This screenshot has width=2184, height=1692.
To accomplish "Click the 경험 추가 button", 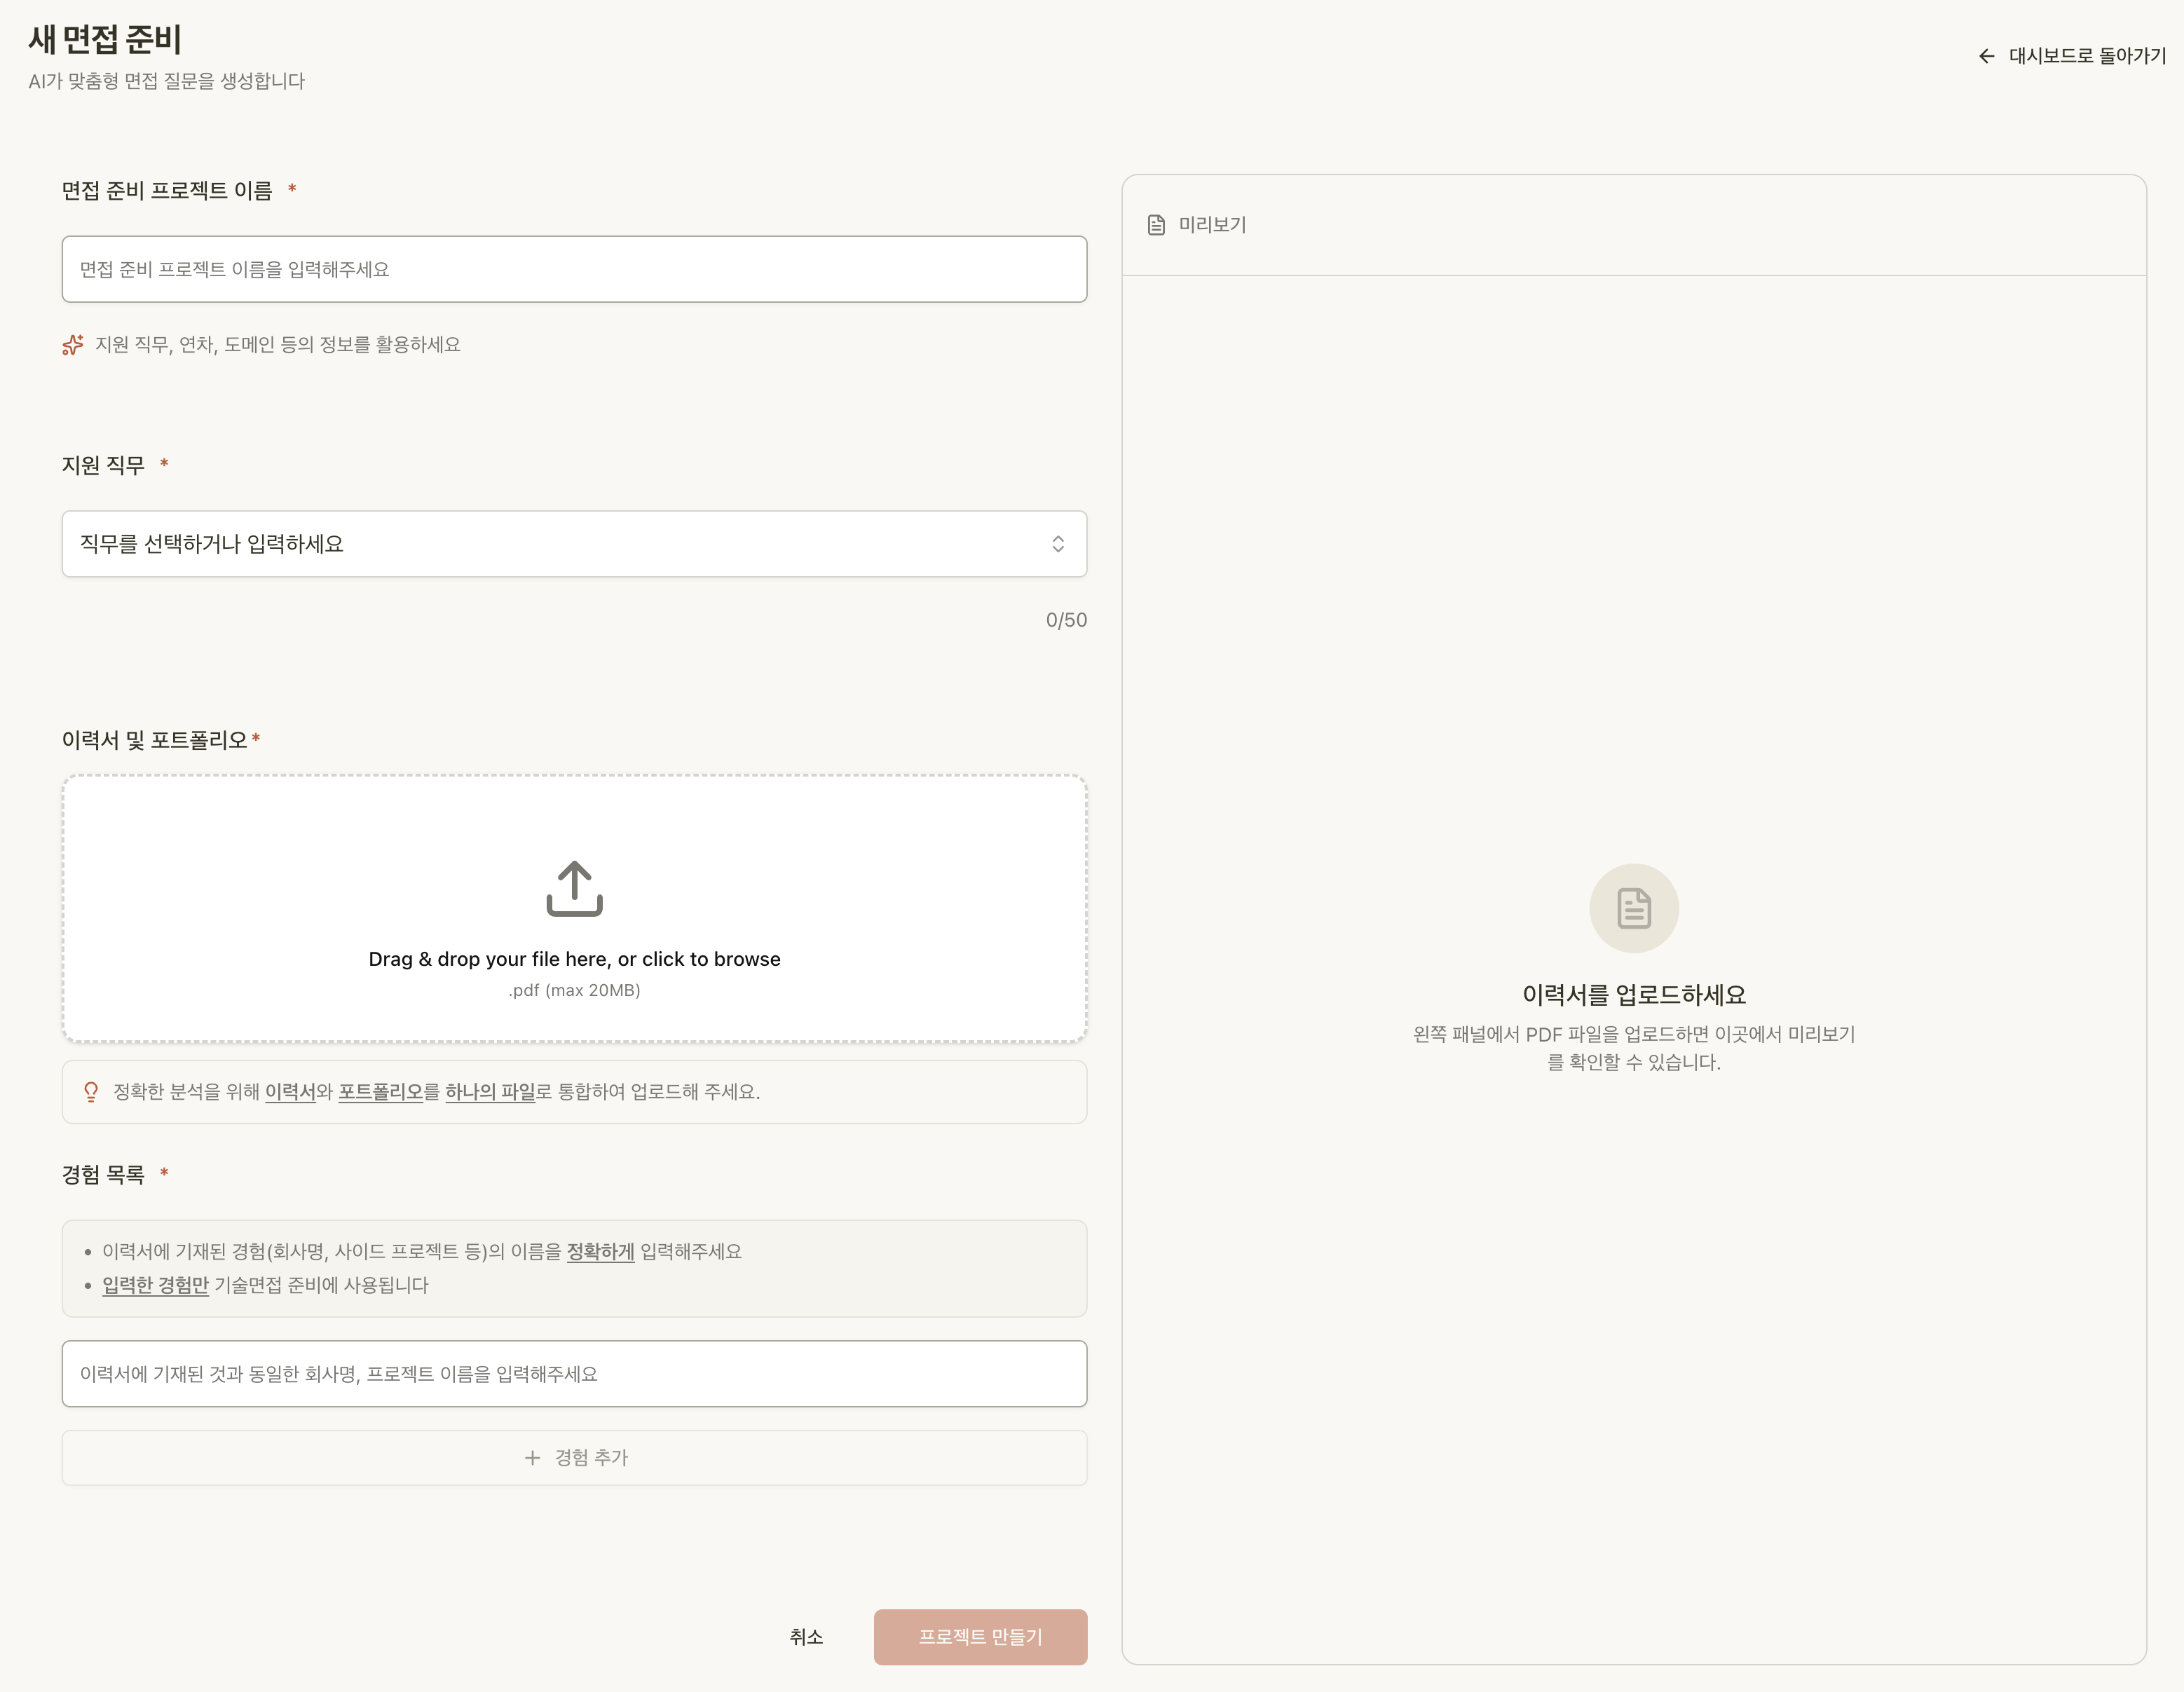I will click(590, 1458).
